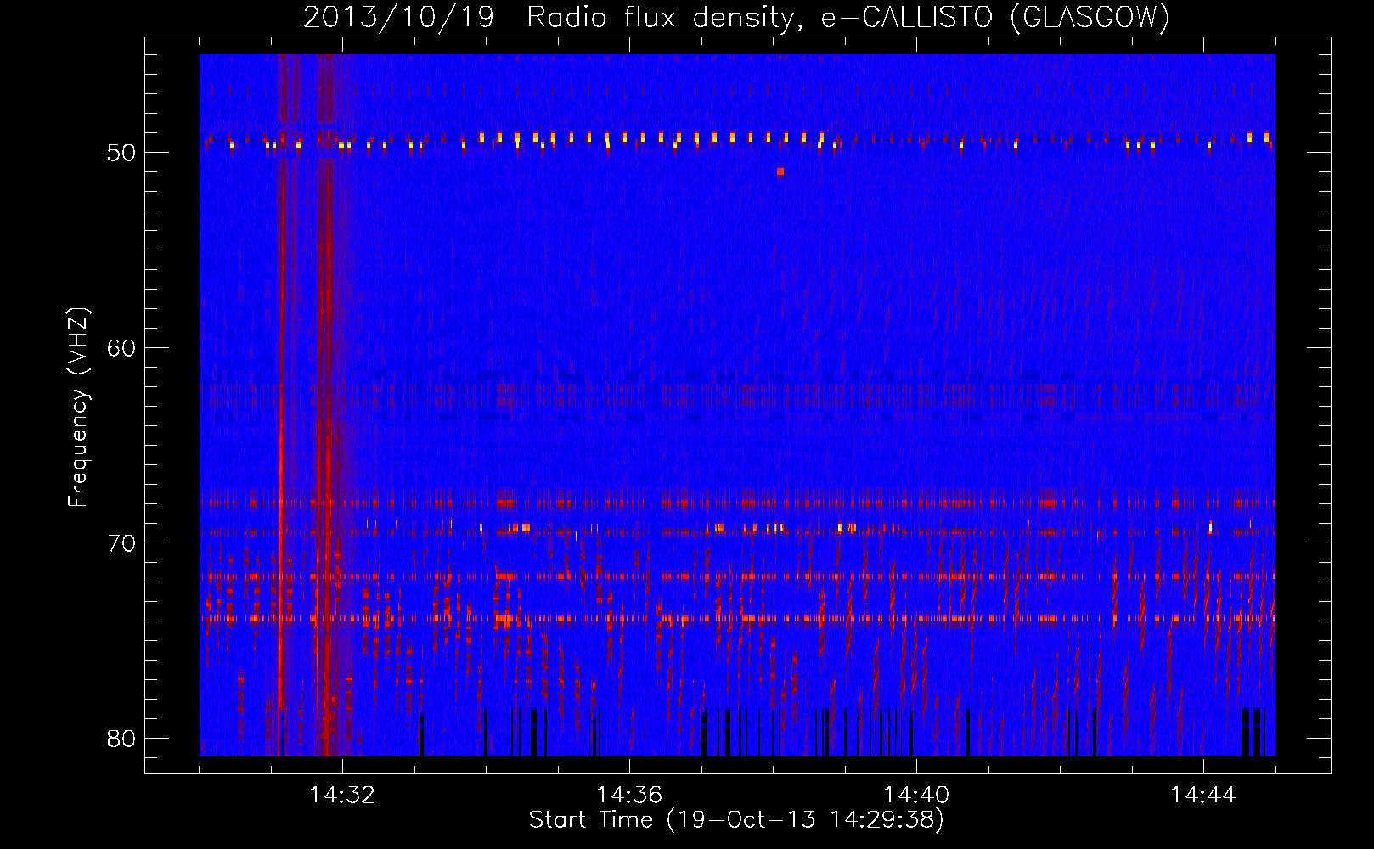Click the isolated red square near 51 MHz

point(780,171)
